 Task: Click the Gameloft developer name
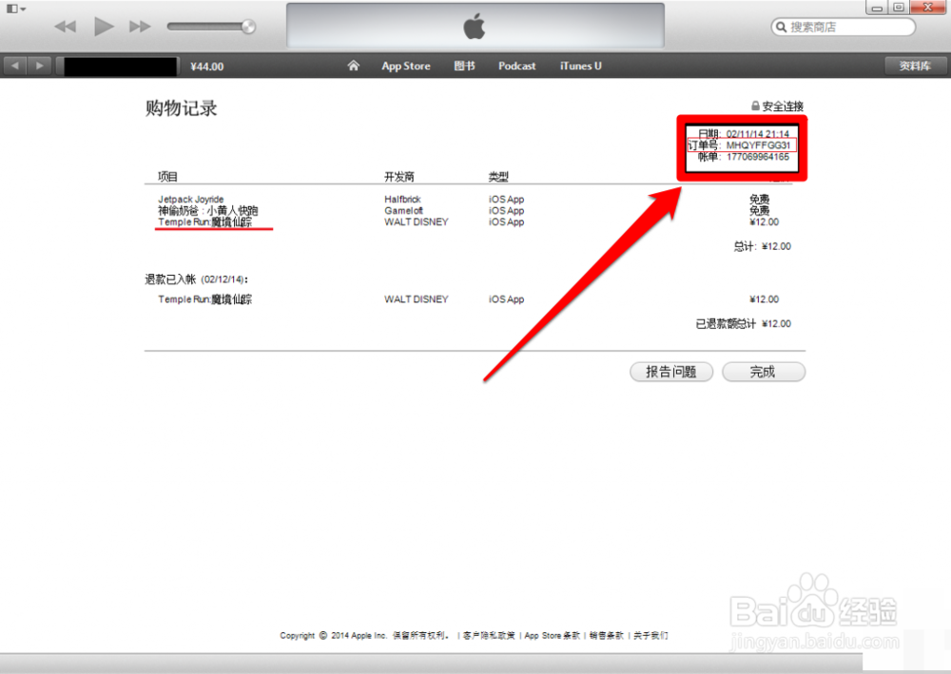[x=403, y=210]
